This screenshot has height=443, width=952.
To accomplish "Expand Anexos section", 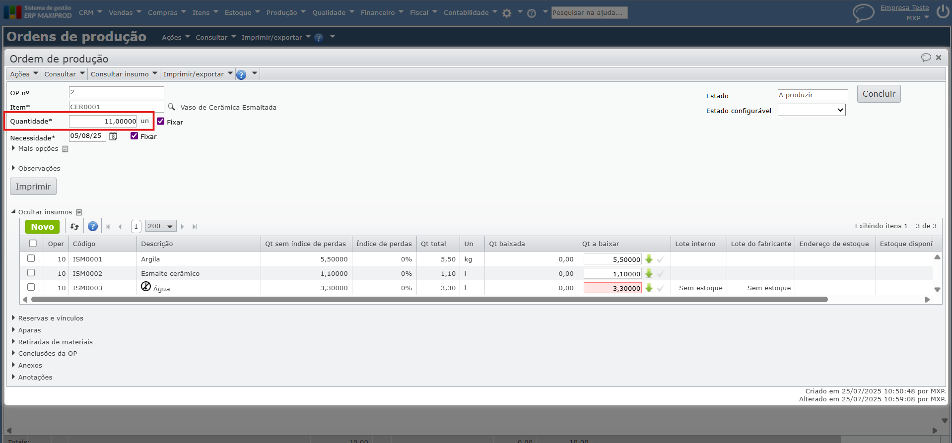I will click(x=26, y=366).
